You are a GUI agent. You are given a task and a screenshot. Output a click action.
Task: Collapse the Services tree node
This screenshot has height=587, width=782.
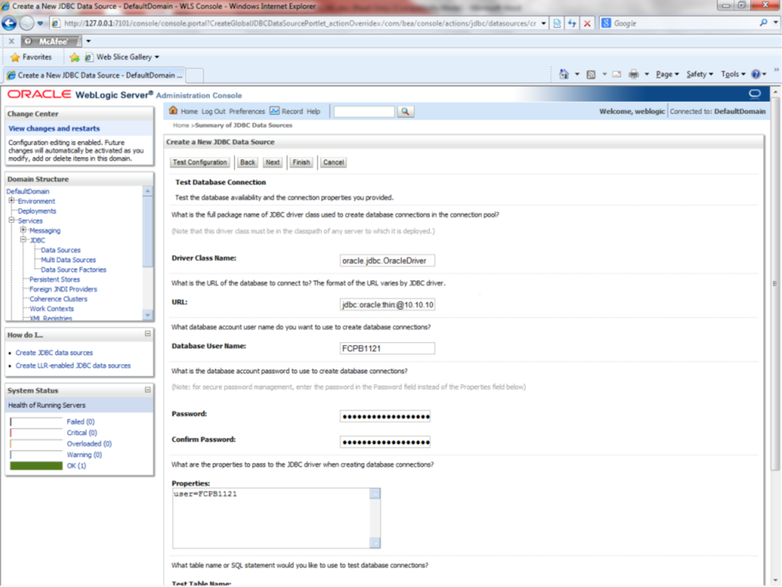point(11,220)
